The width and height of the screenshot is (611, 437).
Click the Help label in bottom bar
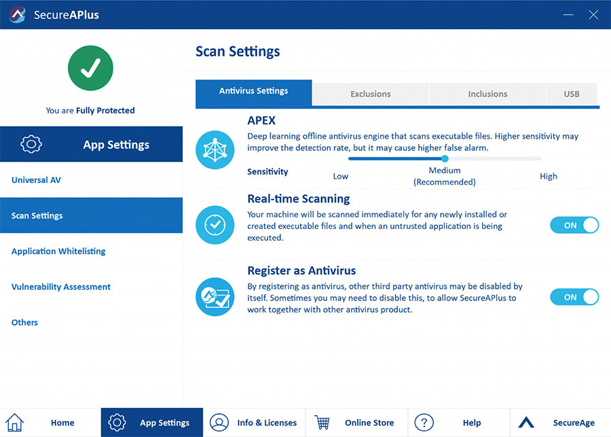pos(472,423)
